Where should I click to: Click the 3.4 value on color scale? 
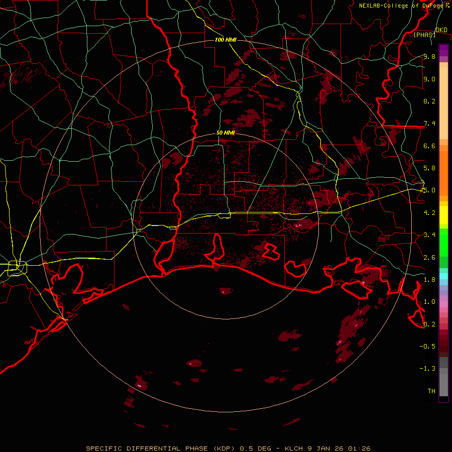click(x=429, y=235)
